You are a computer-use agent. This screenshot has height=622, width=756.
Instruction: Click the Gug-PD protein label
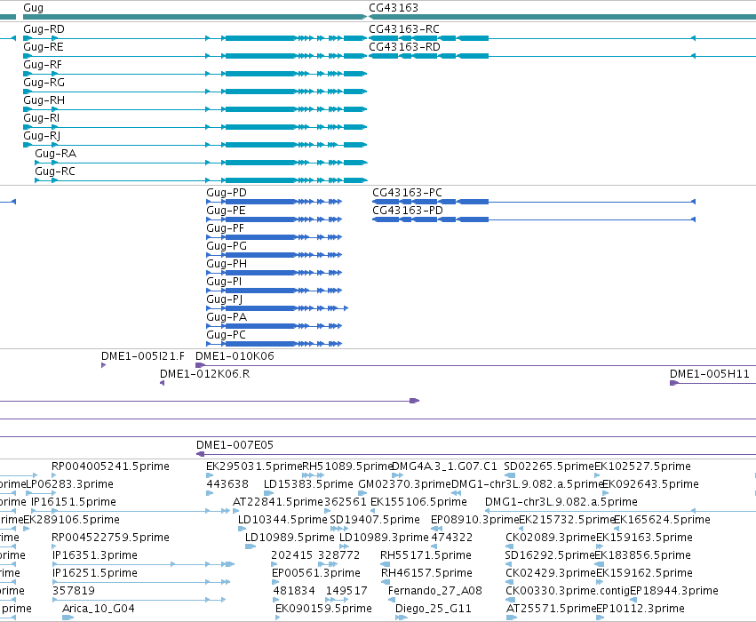pos(227,193)
